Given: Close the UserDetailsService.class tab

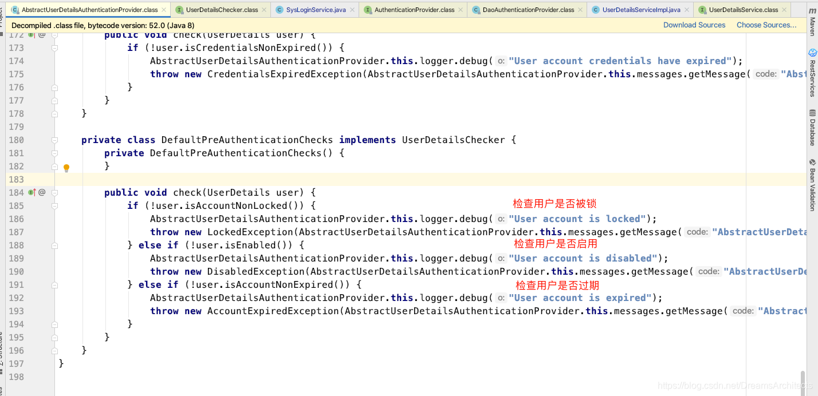Looking at the screenshot, I should pos(785,10).
